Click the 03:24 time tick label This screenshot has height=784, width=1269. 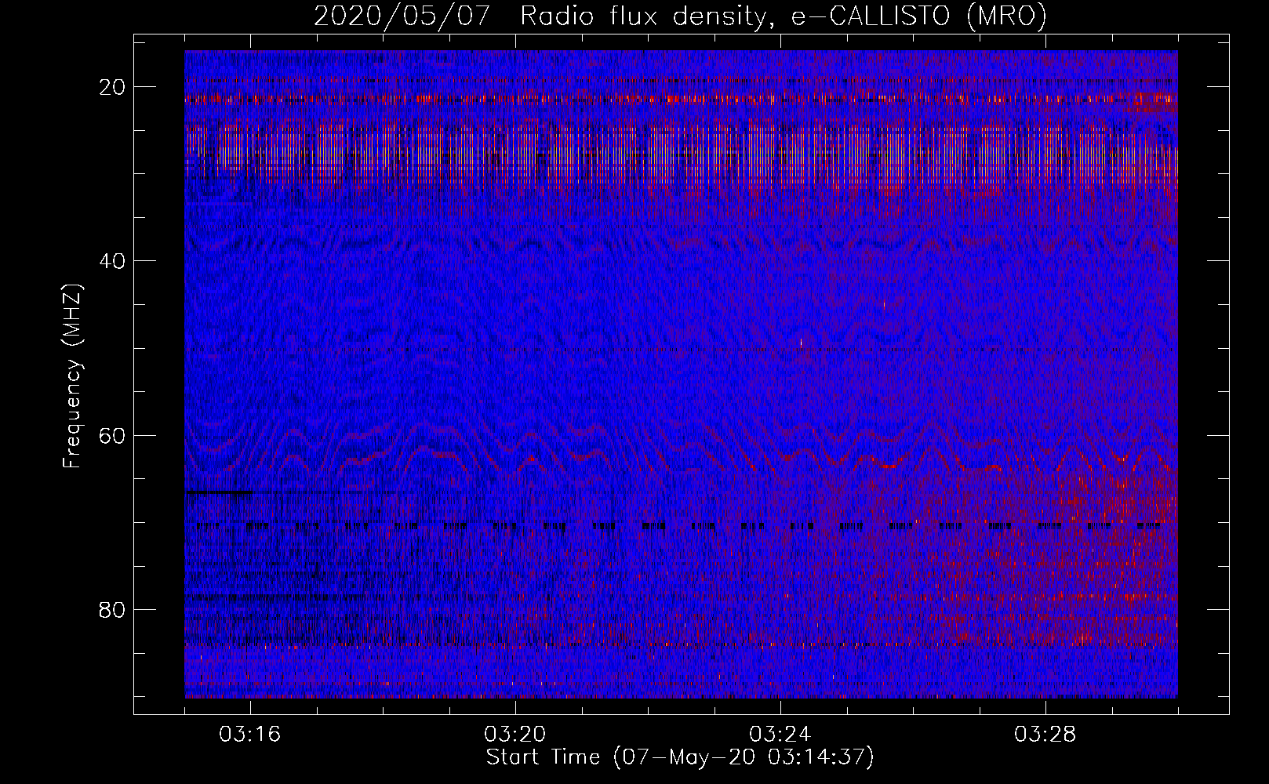point(780,735)
